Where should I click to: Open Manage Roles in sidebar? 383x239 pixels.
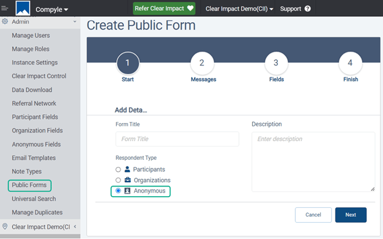pyautogui.click(x=31, y=49)
